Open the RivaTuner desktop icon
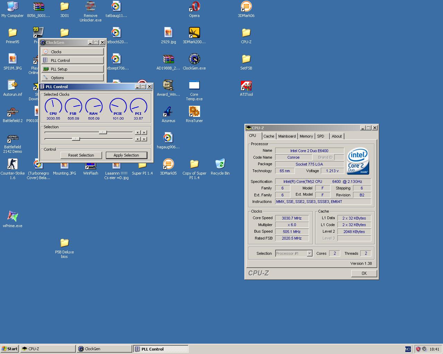The height and width of the screenshot is (354, 443). tap(194, 114)
